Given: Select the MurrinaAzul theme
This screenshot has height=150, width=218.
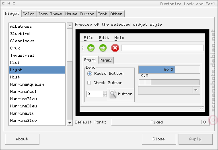Looking at the screenshot, I should point(37,92).
